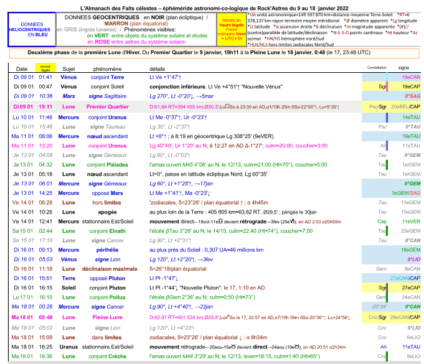The image size is (424, 364).
Task: Open the 'Pleine Lune' phenomenon entry
Action: click(108, 317)
